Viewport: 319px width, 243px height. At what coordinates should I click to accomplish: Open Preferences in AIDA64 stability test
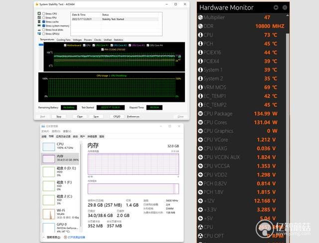click(x=133, y=116)
